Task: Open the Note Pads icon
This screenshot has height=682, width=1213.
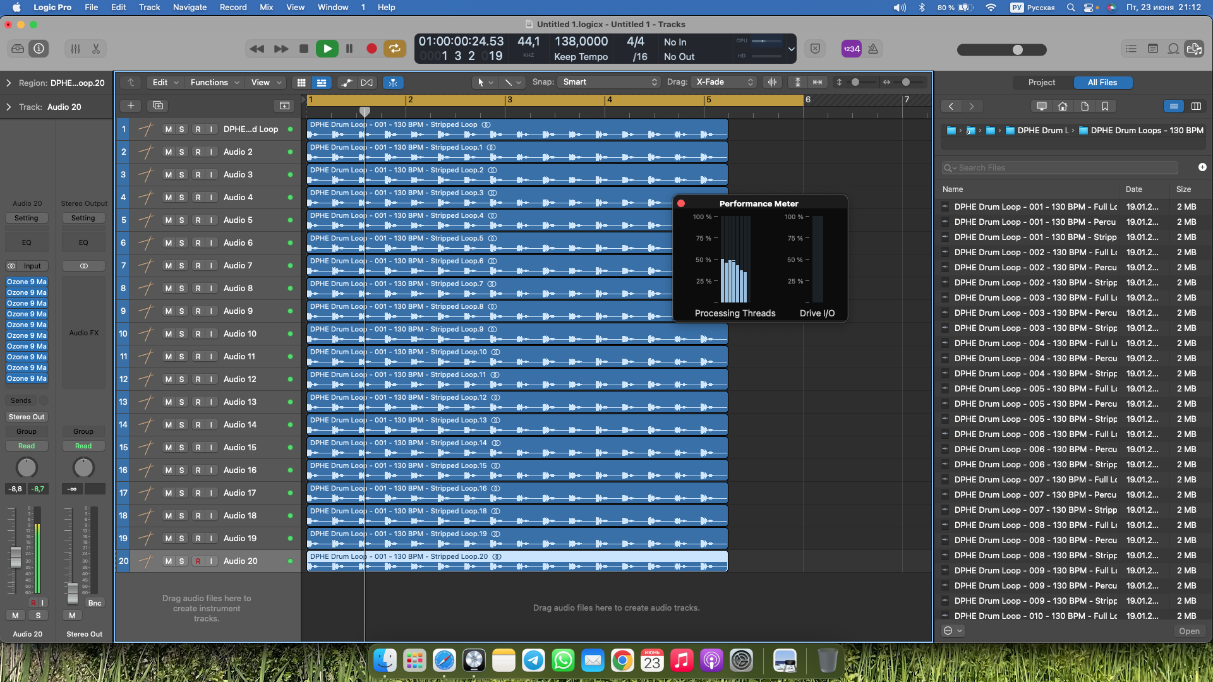Action: tap(1152, 49)
